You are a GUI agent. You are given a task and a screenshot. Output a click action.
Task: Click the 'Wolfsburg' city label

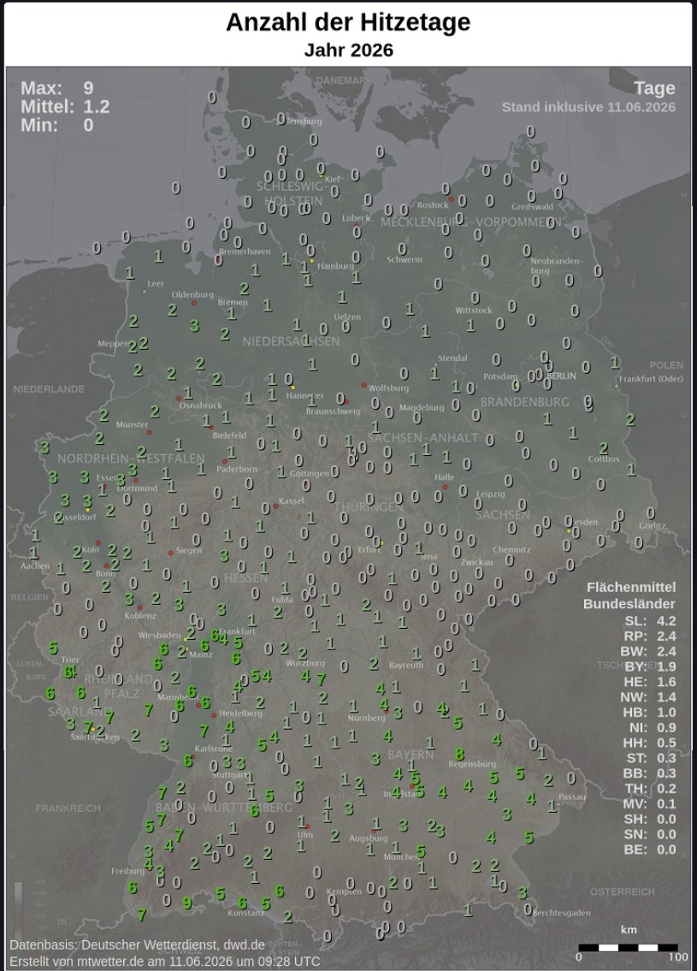click(x=389, y=388)
